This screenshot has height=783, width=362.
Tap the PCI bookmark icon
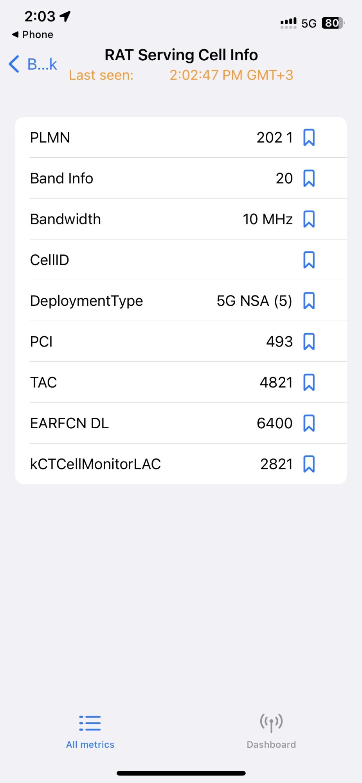coord(309,341)
